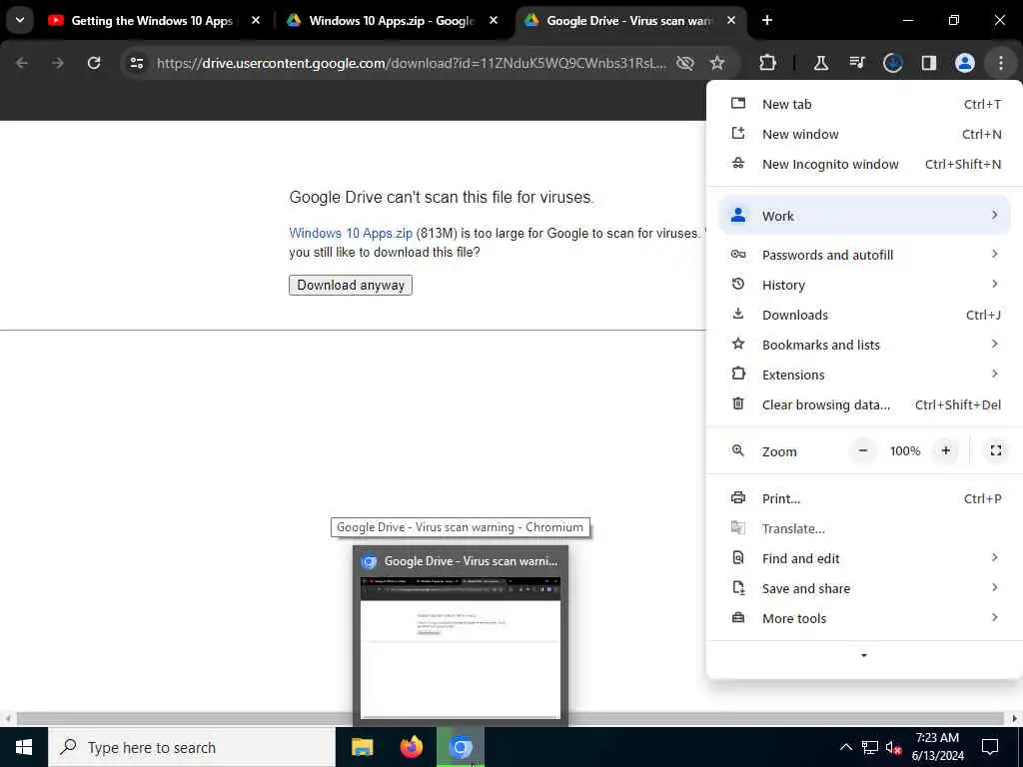The width and height of the screenshot is (1023, 767).
Task: Open a New Incognito window
Action: 864,165
